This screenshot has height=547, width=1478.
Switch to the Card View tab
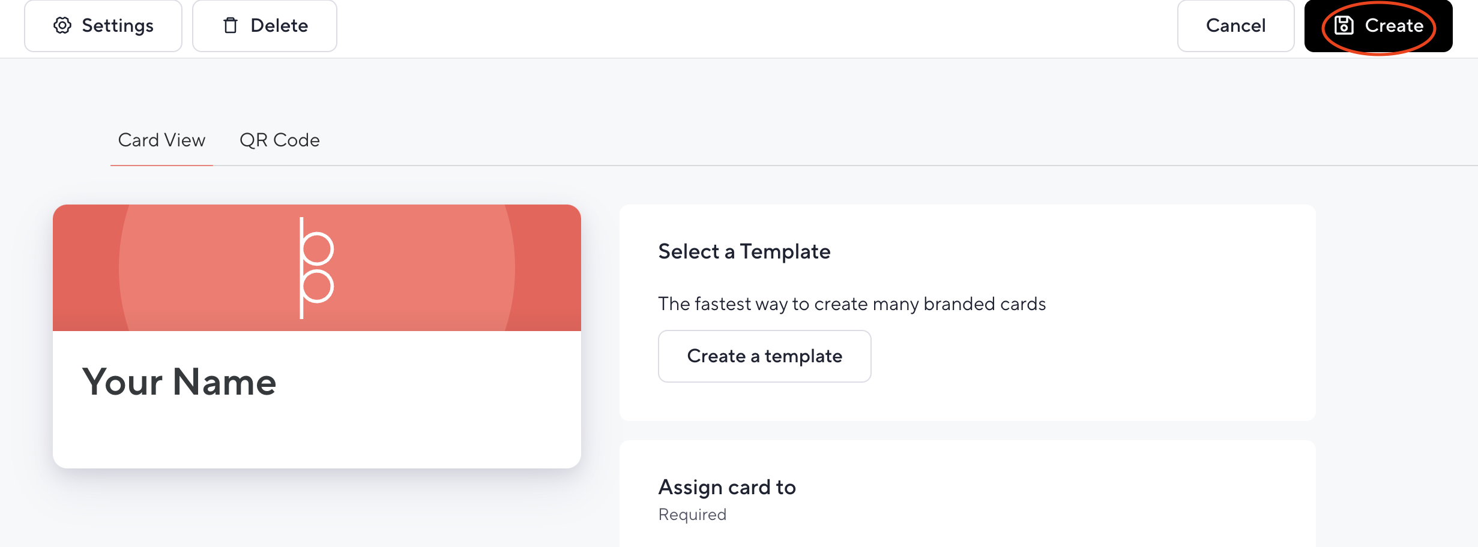(x=161, y=140)
